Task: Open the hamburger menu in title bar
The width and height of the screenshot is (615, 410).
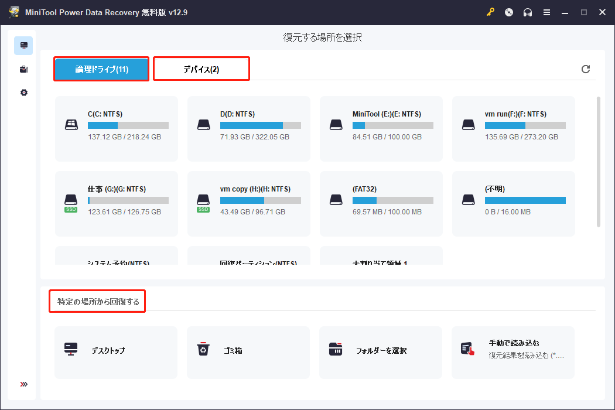Action: click(546, 12)
